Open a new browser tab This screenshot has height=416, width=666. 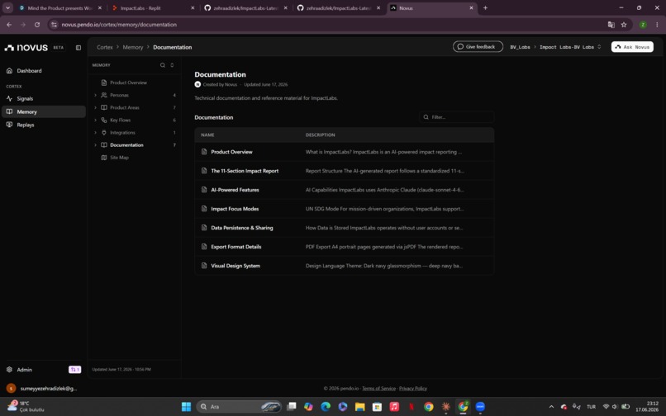(485, 7)
